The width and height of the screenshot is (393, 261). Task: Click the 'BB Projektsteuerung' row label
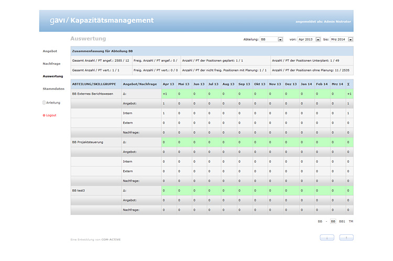pos(88,142)
